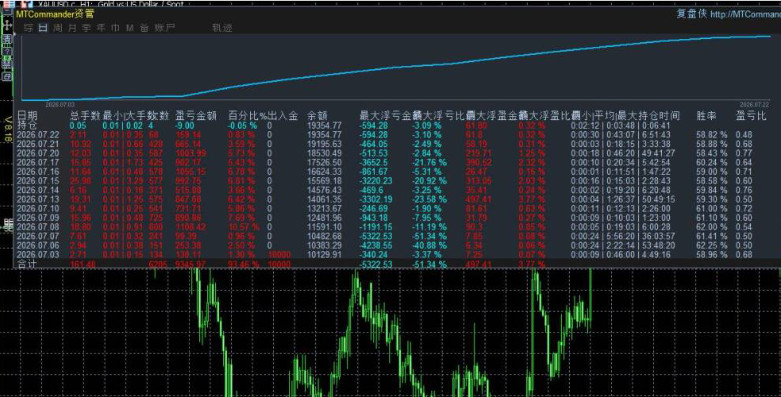This screenshot has width=781, height=397.
Task: Select the 2026.07.07 date row
Action: (38, 236)
